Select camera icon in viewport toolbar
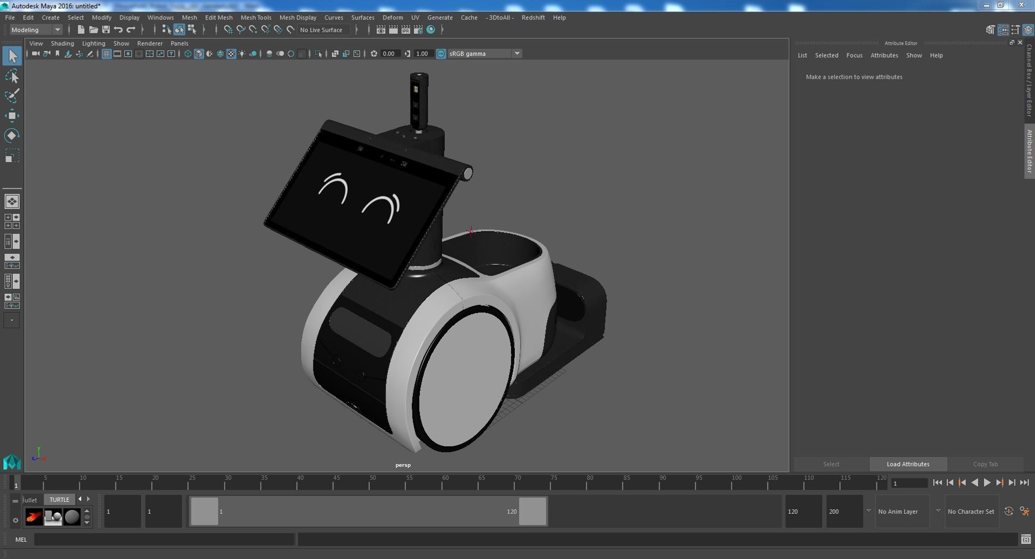The height and width of the screenshot is (559, 1035). click(x=36, y=53)
